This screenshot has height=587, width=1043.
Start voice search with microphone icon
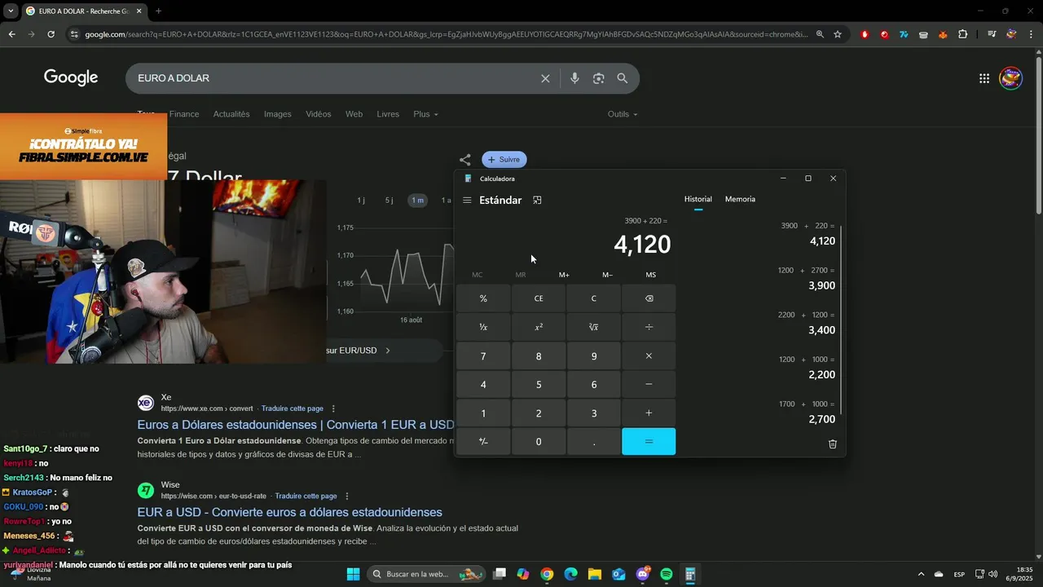[x=574, y=78]
